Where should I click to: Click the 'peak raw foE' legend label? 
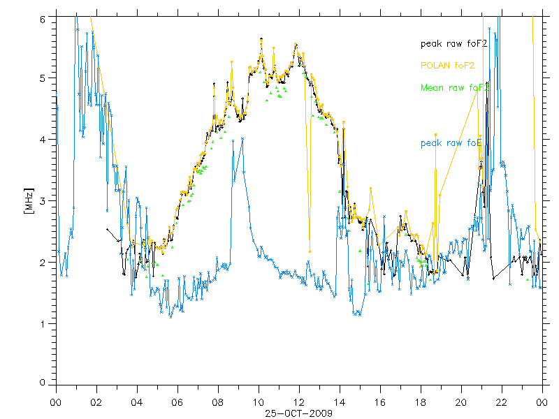tap(451, 143)
